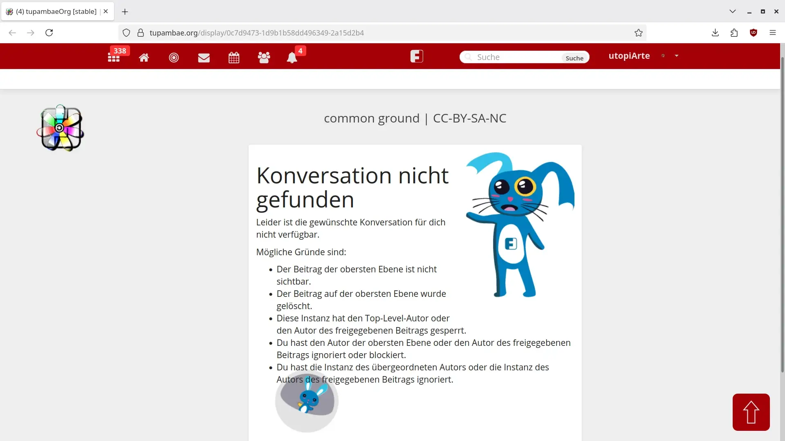Open the community target icon

[x=174, y=58]
